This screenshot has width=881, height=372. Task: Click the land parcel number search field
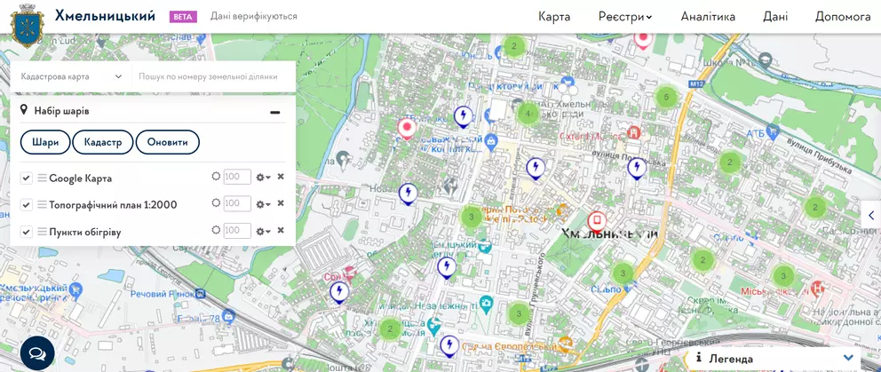pos(215,76)
